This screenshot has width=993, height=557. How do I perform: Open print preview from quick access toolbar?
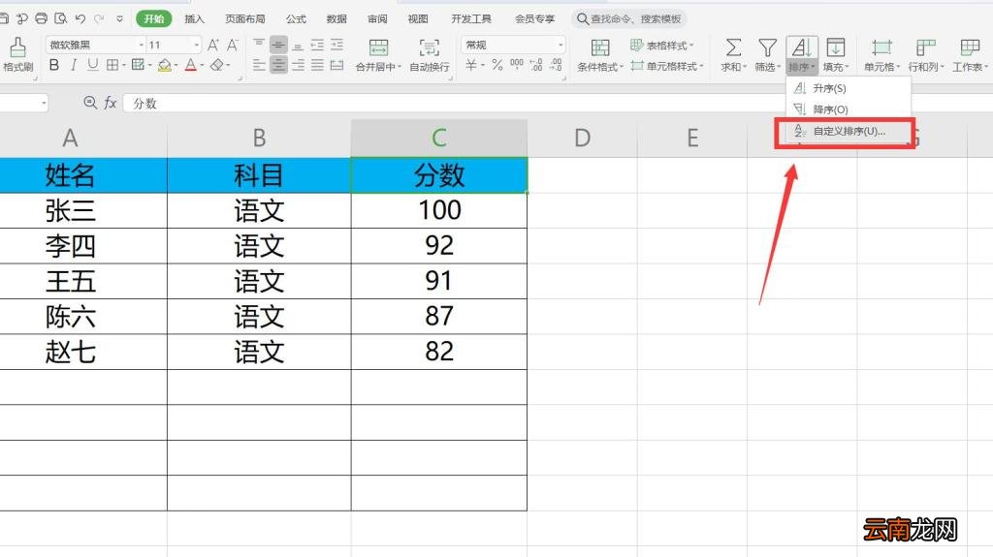(x=61, y=18)
